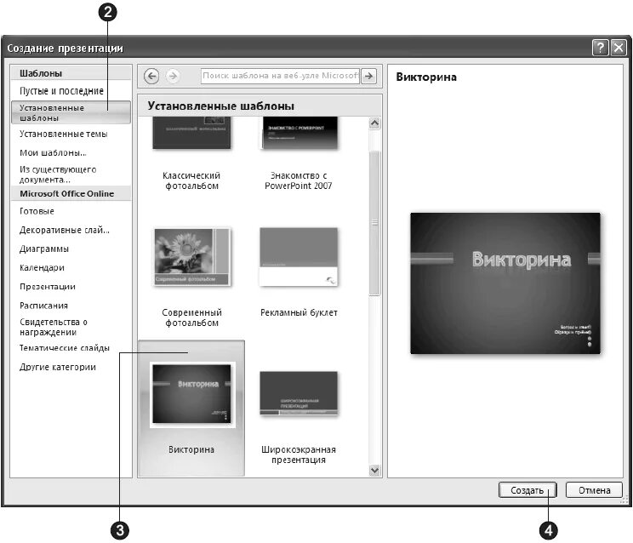
Task: Click the template list scrollbar thumb
Action: (374, 223)
